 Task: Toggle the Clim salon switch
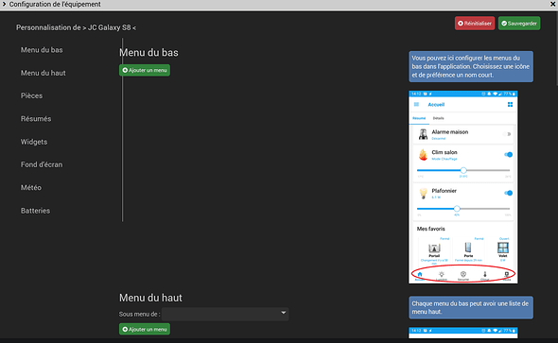pos(508,154)
